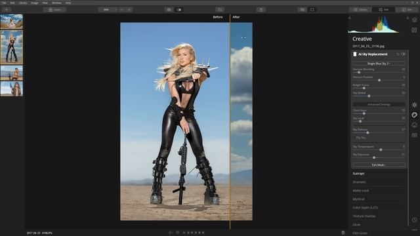The width and height of the screenshot is (420, 236).
Task: Select the third filmstrip thumbnail
Action: click(12, 73)
